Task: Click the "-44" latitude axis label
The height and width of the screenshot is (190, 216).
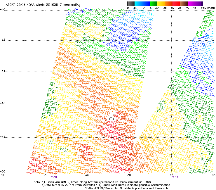Action: (3, 71)
